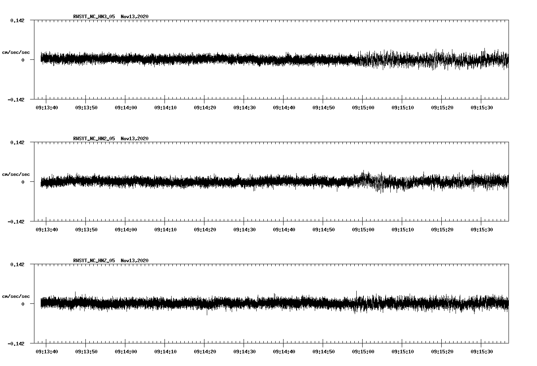This screenshot has width=537, height=366.
Task: Click the cm/sec/sec label on middle plot
Action: click(x=16, y=174)
